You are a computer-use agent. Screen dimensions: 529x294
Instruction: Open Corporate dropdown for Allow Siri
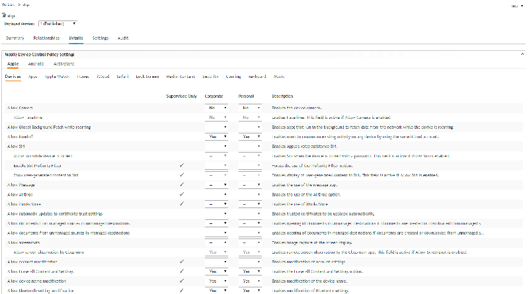coord(216,146)
